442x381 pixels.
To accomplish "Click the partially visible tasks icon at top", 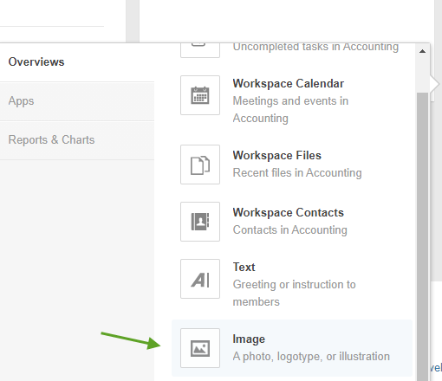I will point(200,50).
